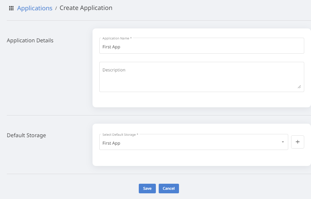This screenshot has width=311, height=199.
Task: Open Select Default Storage dropdown
Action: coord(194,142)
